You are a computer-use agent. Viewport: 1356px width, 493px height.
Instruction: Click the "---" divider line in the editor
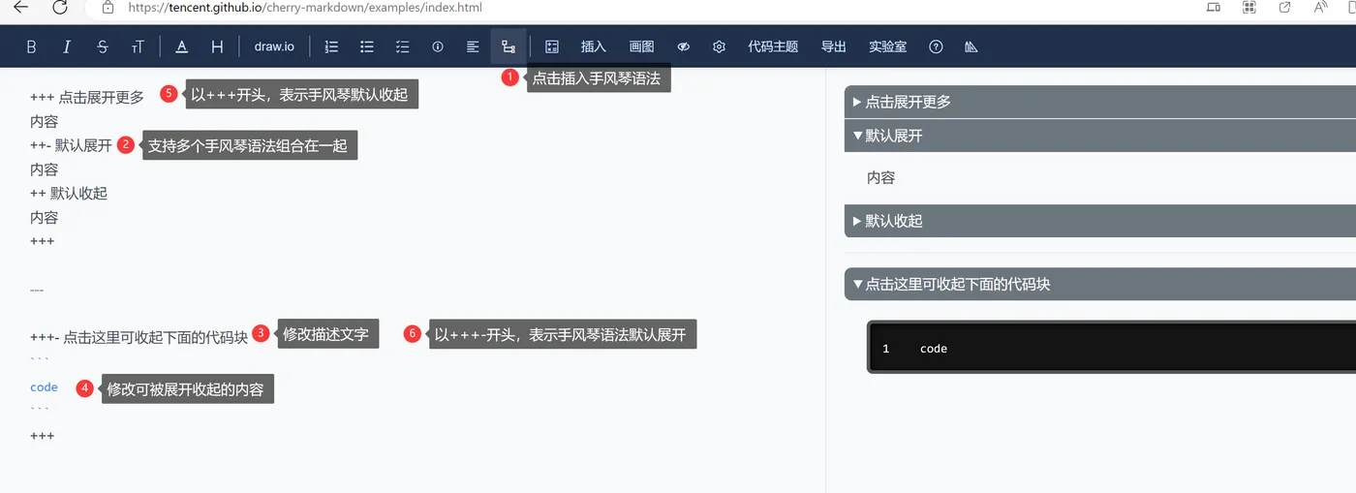point(37,290)
